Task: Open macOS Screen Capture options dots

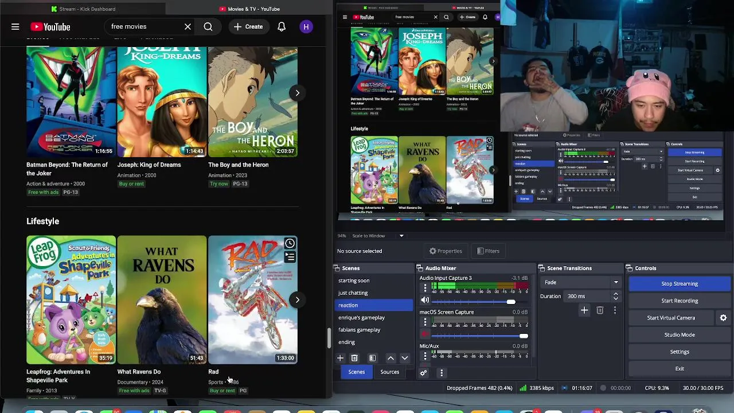Action: [425, 322]
